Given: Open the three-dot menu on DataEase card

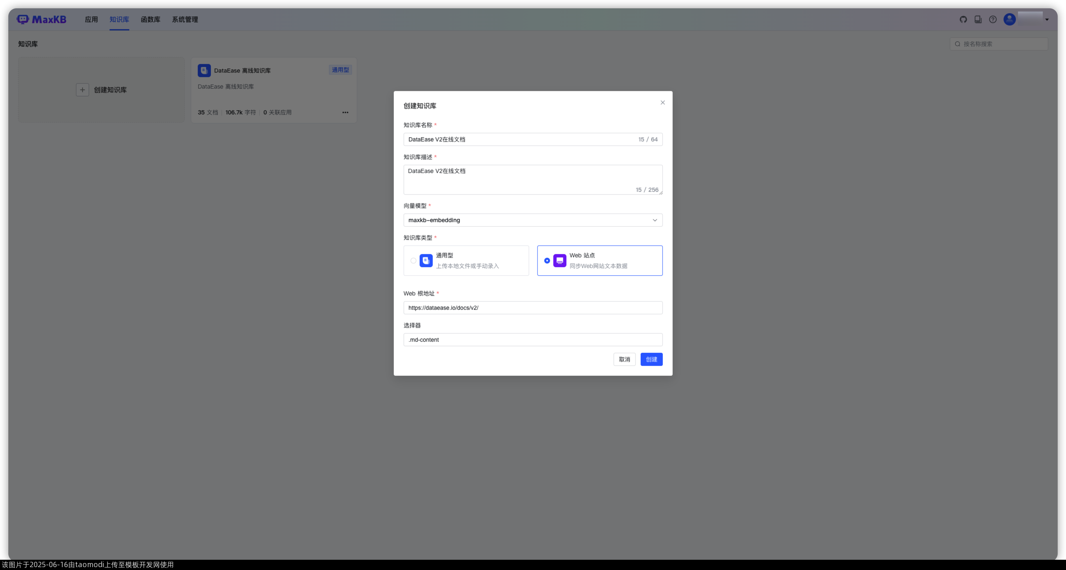Looking at the screenshot, I should coord(345,112).
